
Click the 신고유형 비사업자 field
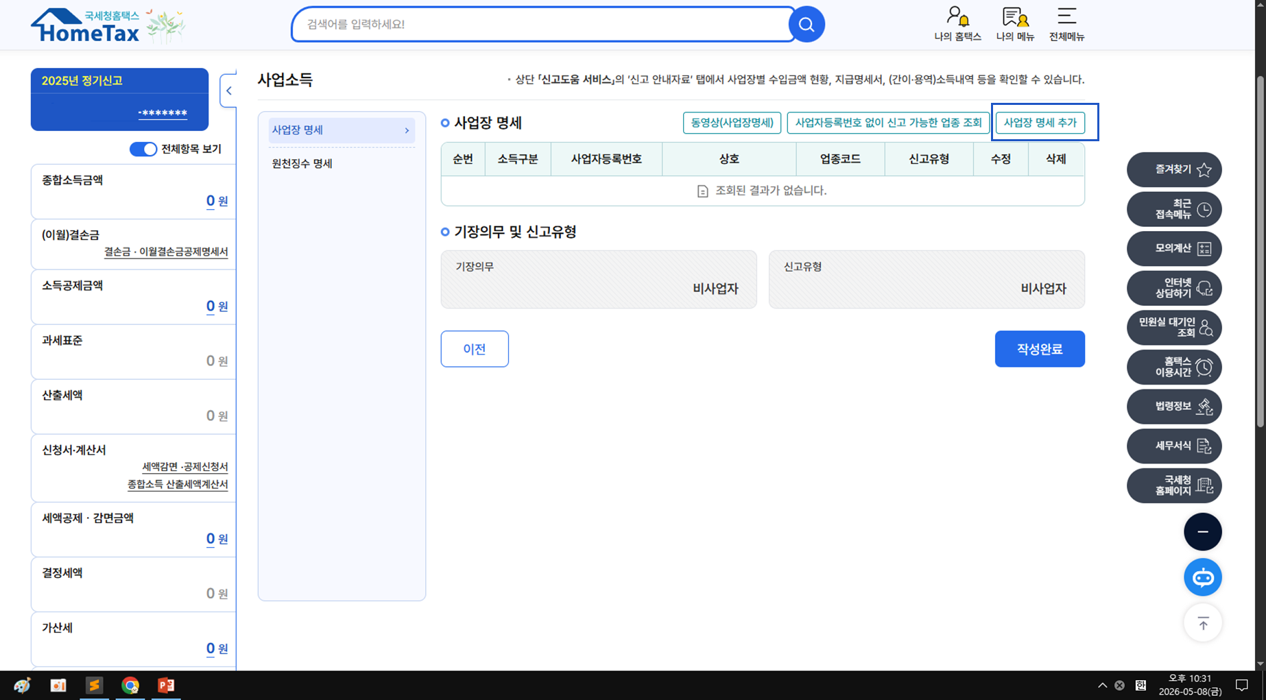click(927, 279)
